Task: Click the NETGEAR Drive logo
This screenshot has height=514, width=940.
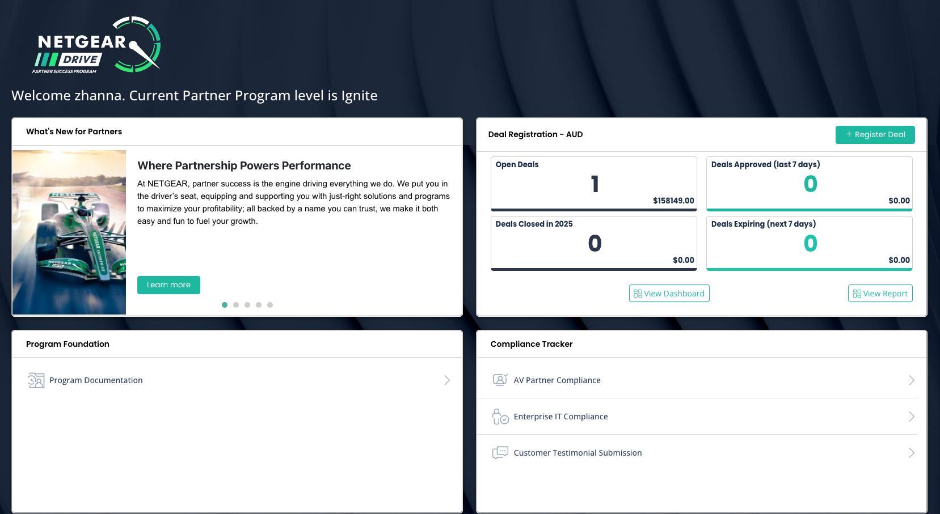Action: 96,45
